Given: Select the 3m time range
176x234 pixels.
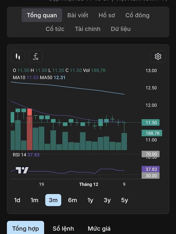Looking at the screenshot, I should pyautogui.click(x=53, y=200).
